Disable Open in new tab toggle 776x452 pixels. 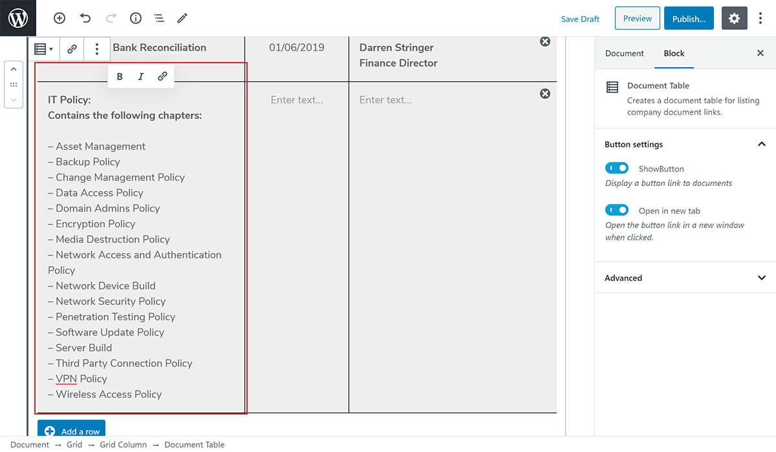pos(617,210)
